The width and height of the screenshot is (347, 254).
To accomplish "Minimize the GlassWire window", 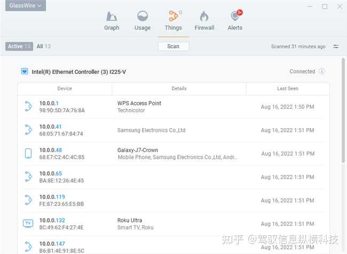I will pos(310,6).
